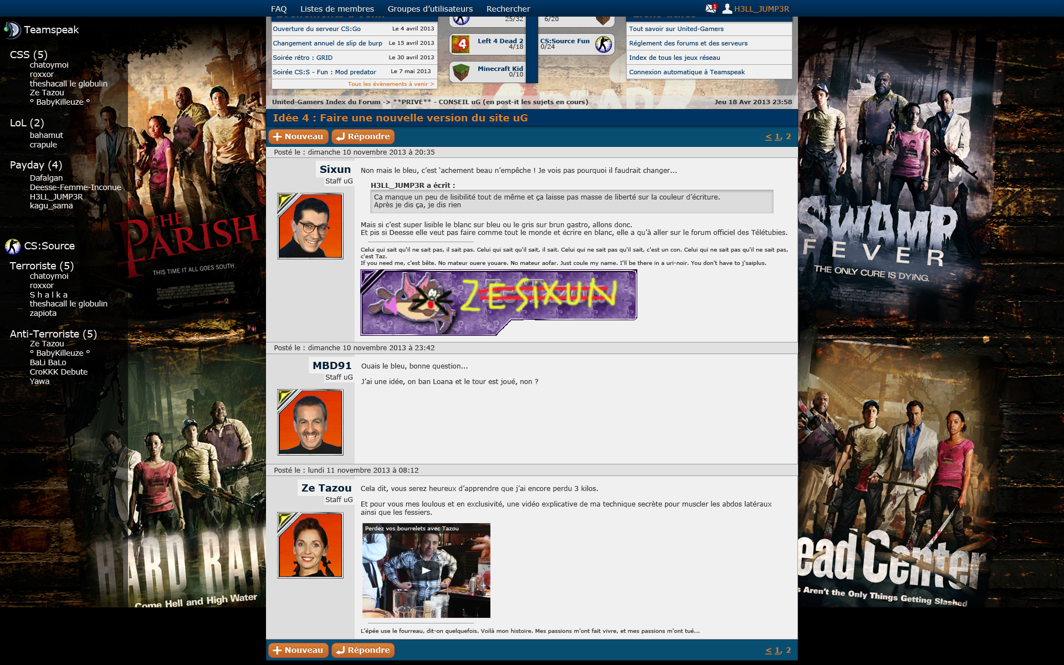
Task: Go to page 1 in top pagination
Action: coord(777,136)
